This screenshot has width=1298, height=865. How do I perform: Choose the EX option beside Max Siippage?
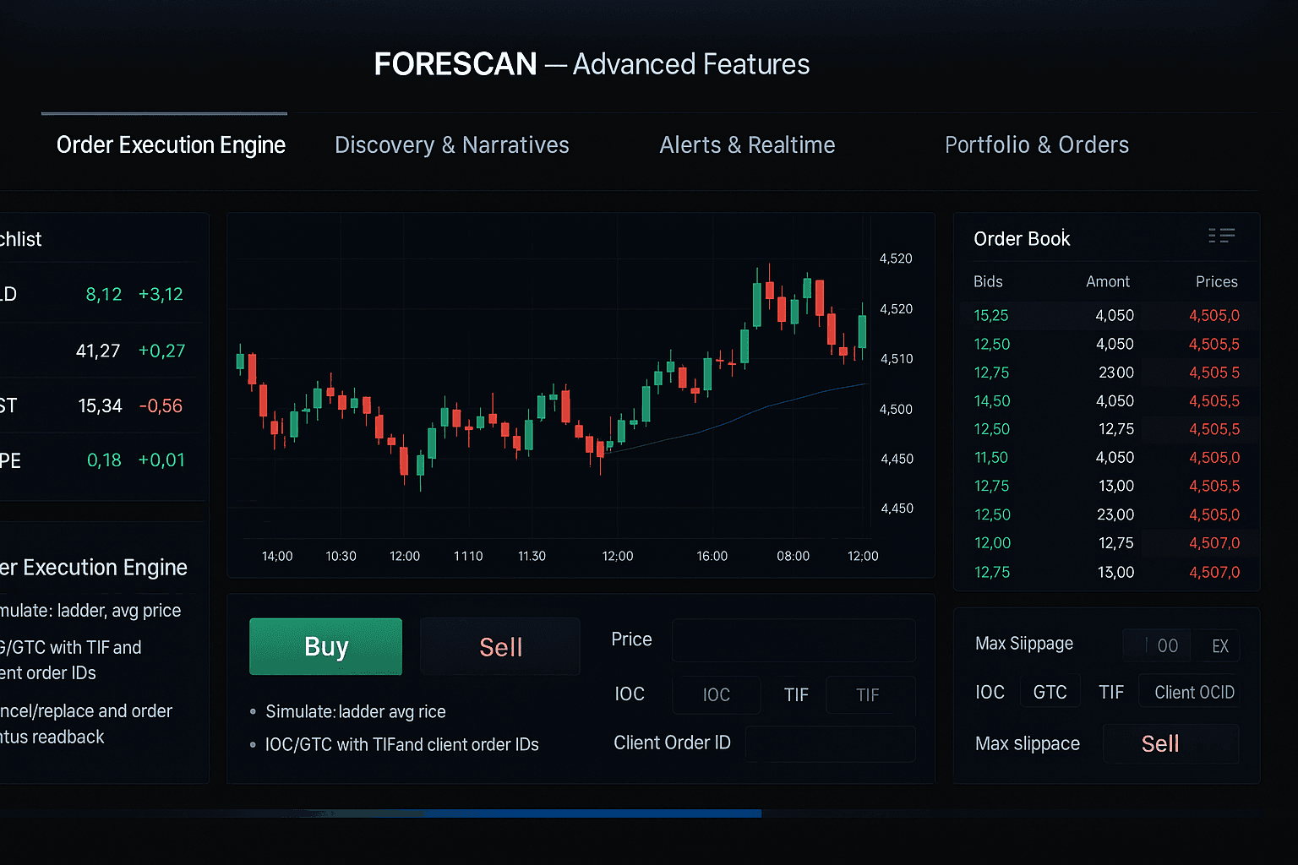1219,645
